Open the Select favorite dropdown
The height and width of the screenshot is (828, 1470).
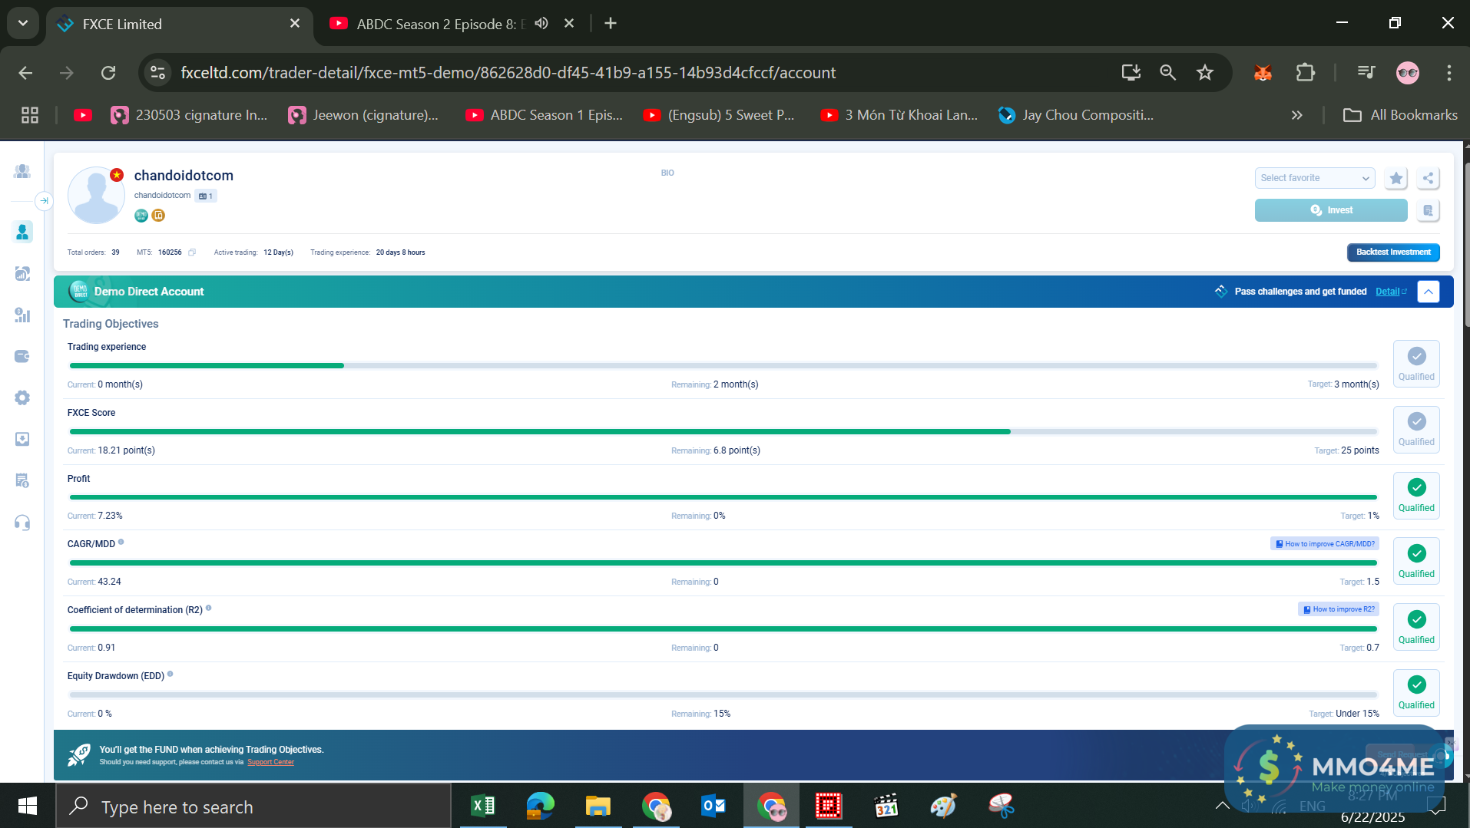click(1315, 178)
